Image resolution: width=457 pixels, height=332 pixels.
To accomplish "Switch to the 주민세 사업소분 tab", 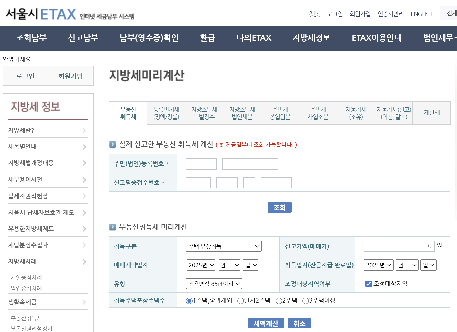I will click(x=318, y=113).
